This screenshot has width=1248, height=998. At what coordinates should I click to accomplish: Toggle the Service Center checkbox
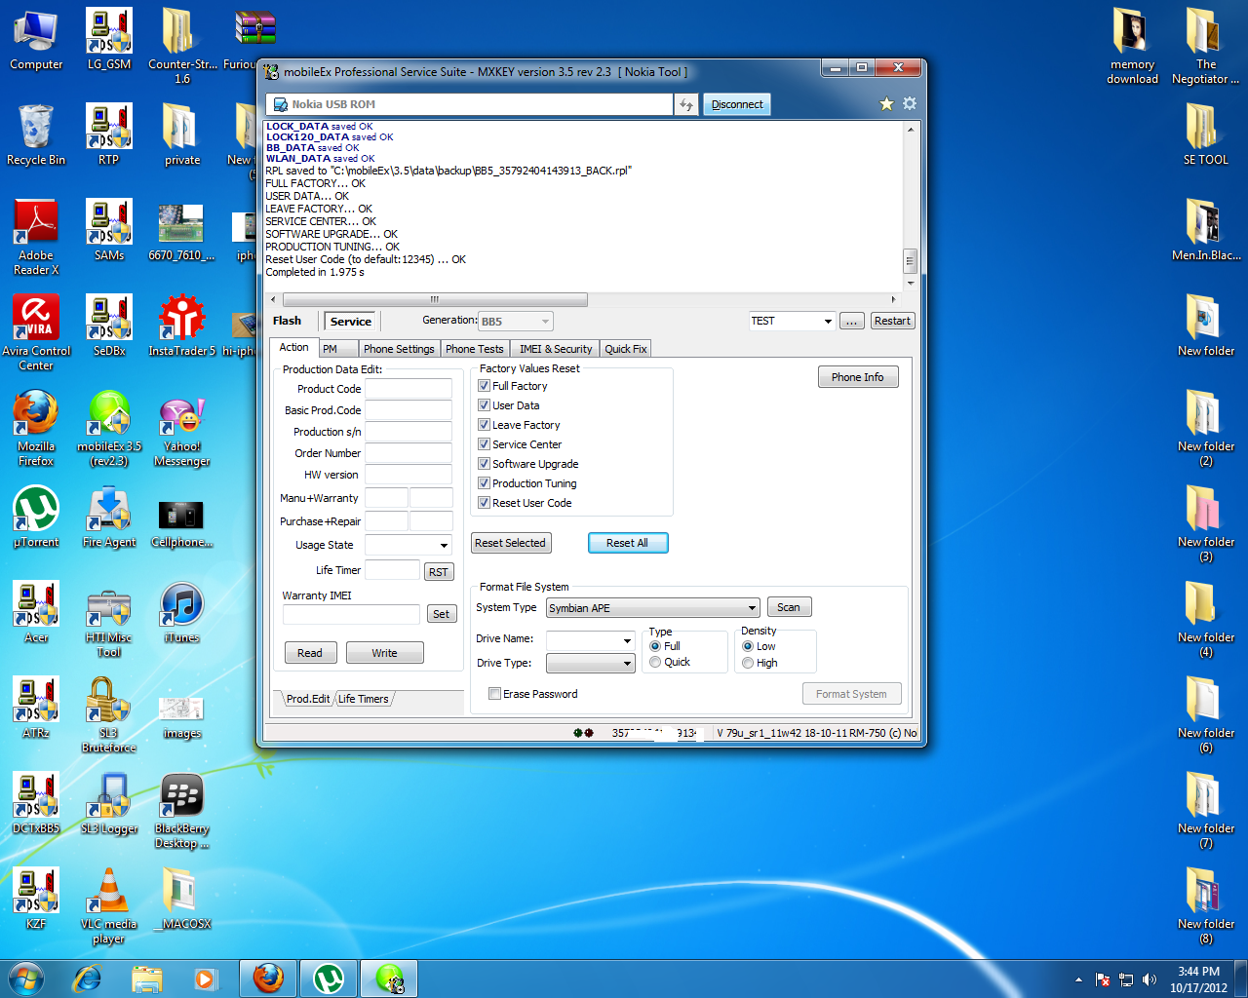pos(484,444)
